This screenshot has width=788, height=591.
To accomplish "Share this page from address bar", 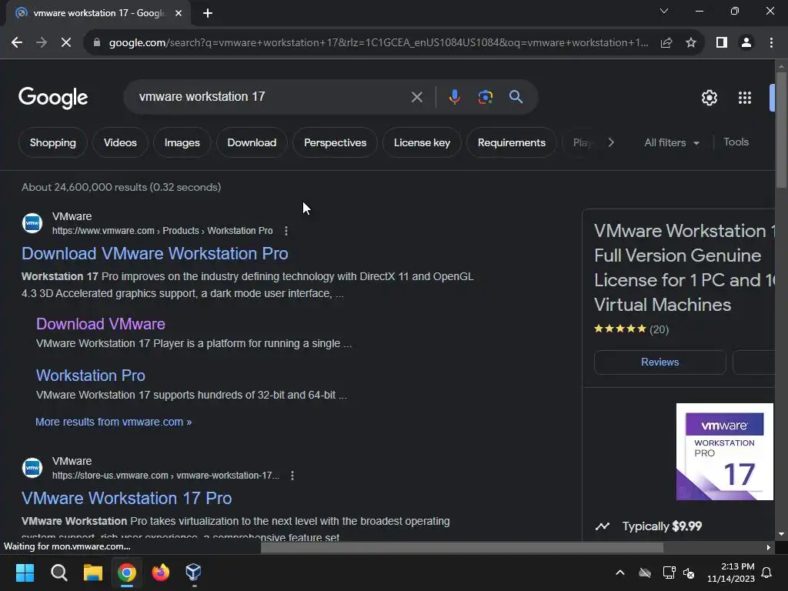I will click(666, 43).
